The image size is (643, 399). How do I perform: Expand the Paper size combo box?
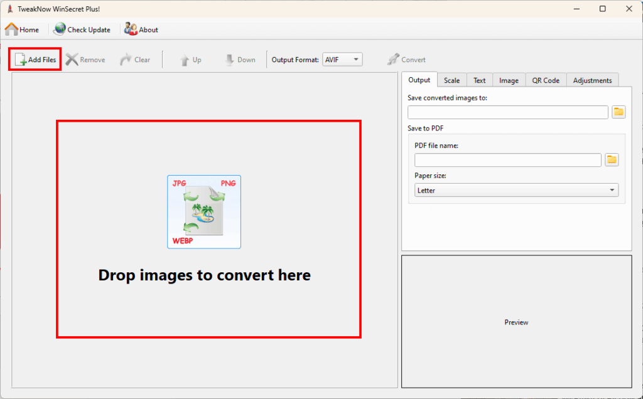[x=516, y=190]
